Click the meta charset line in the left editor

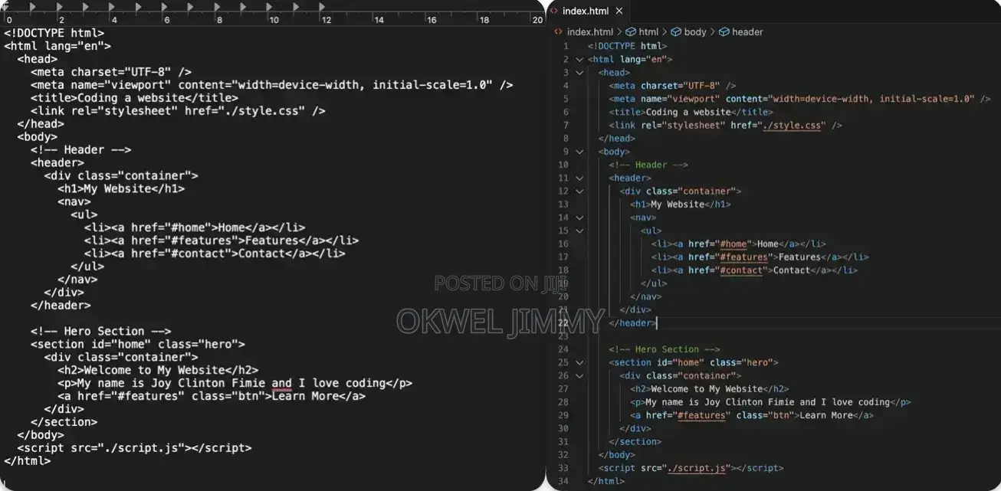(x=111, y=72)
